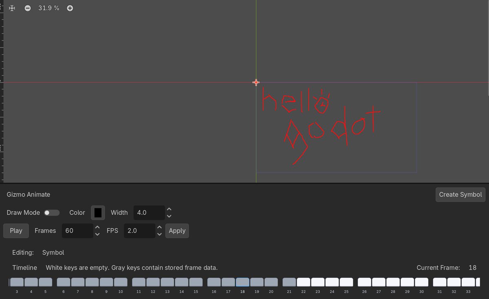Click the Editing: Symbol value text
The image size is (489, 299).
[x=53, y=253]
